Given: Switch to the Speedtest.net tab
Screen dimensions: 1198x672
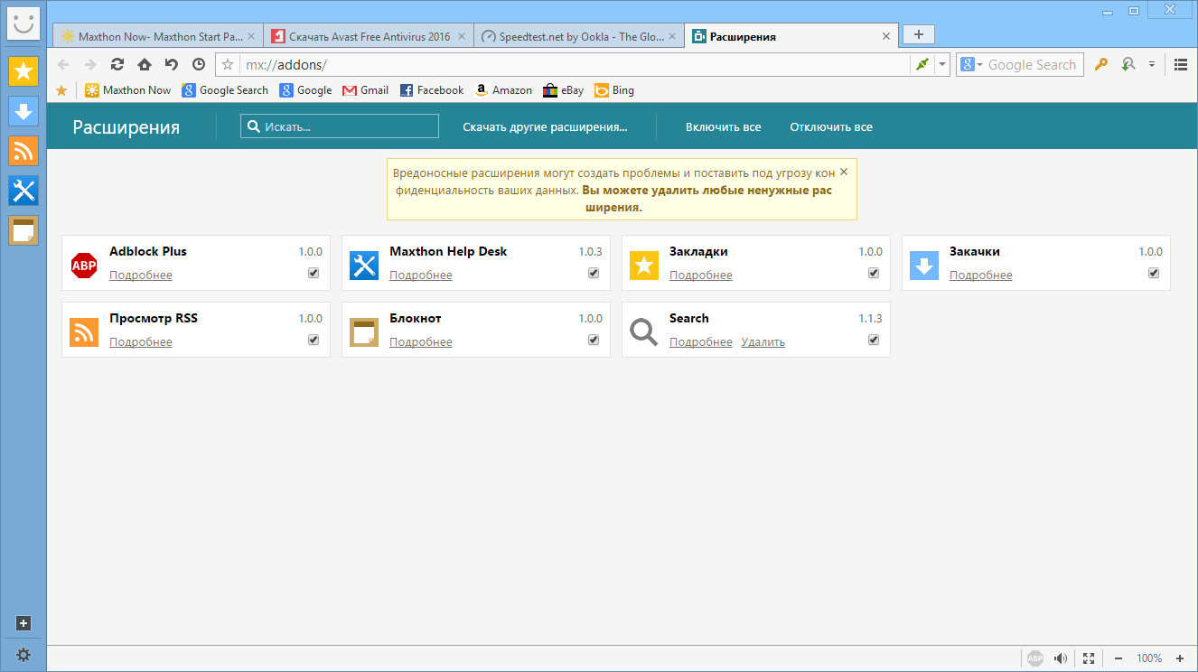Looking at the screenshot, I should (x=579, y=37).
